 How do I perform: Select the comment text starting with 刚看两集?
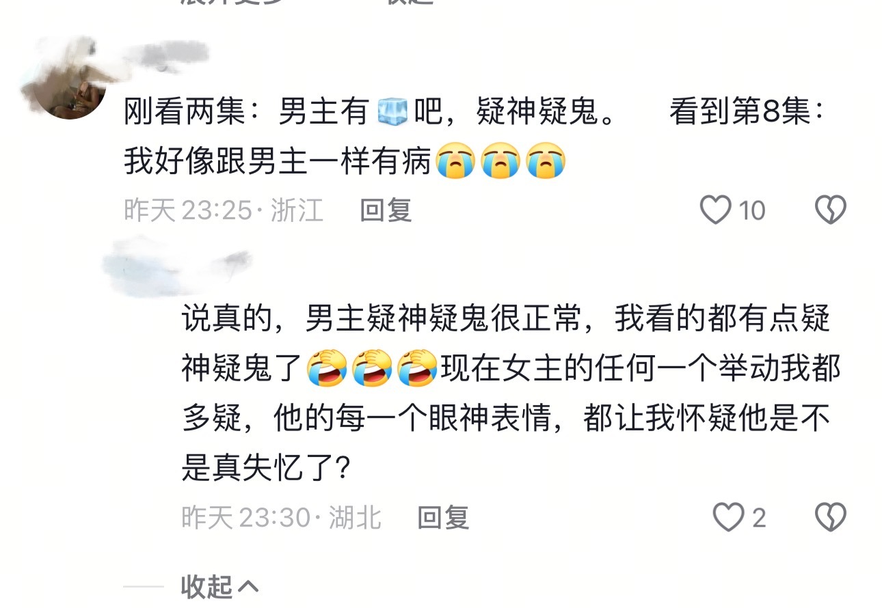[x=475, y=137]
